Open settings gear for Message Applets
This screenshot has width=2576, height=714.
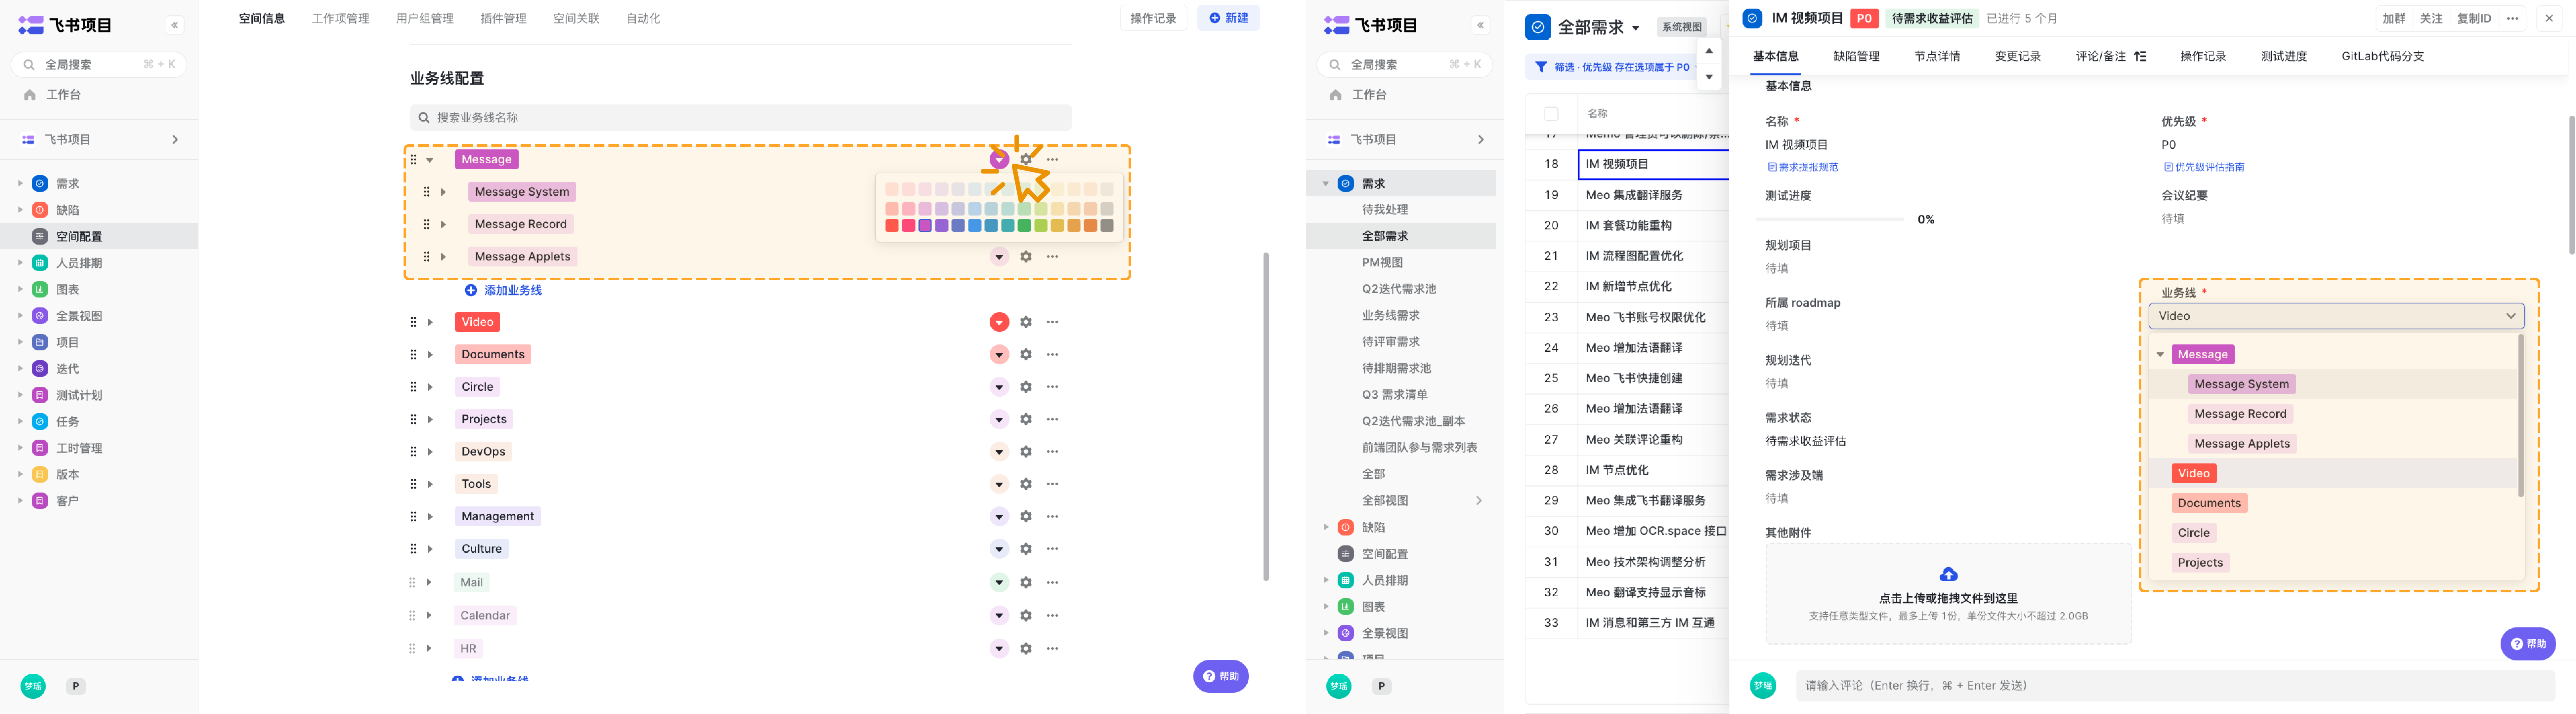point(1026,257)
